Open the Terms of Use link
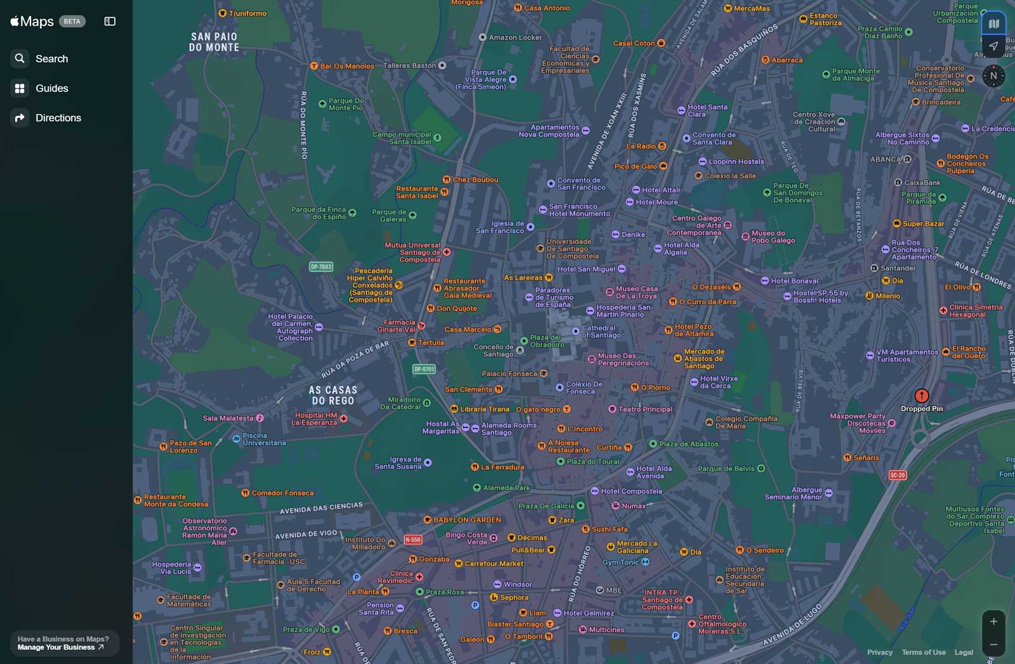The image size is (1015, 664). (923, 652)
